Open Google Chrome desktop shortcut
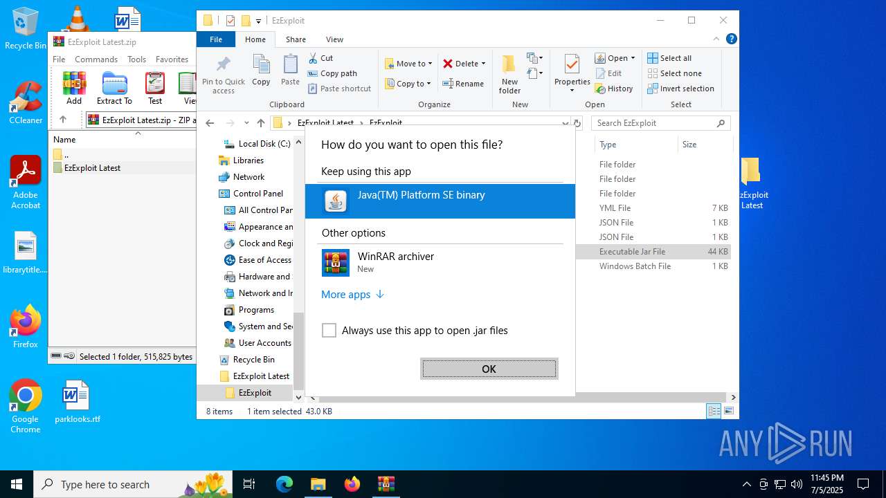This screenshot has width=886, height=498. (x=26, y=407)
